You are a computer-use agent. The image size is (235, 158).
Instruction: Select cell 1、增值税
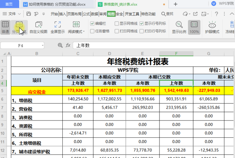click(x=37, y=99)
